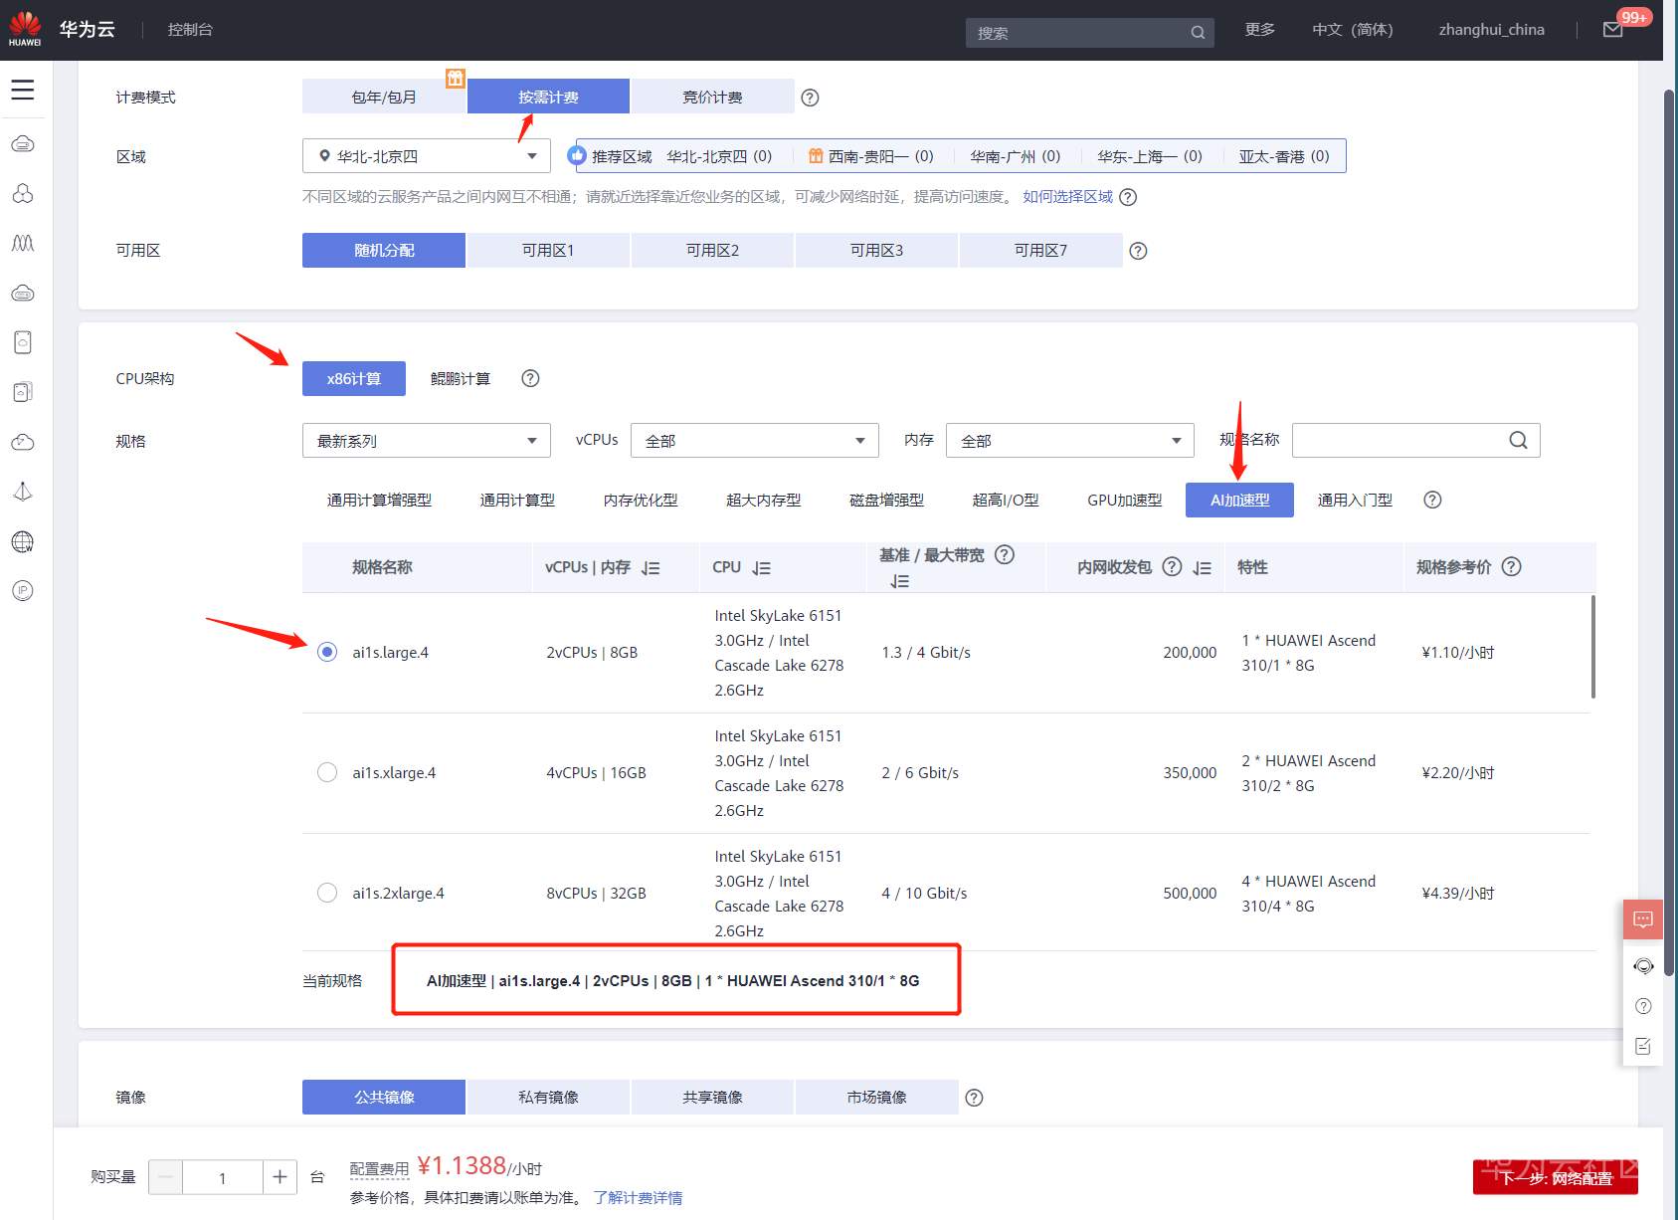
Task: Open the 华北-北京四 region dropdown
Action: pyautogui.click(x=426, y=156)
